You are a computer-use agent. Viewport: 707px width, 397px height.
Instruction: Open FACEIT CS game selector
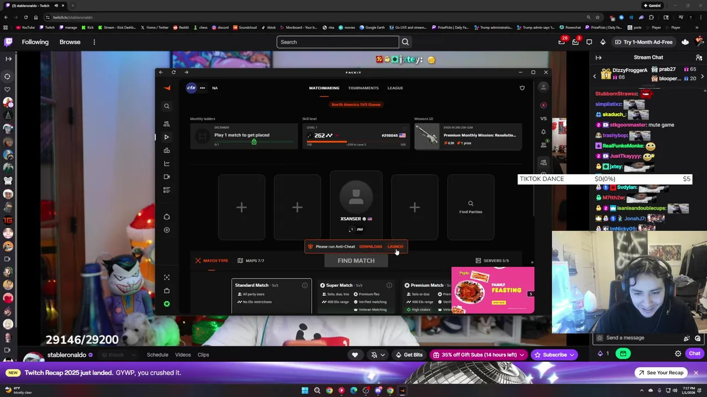(191, 88)
